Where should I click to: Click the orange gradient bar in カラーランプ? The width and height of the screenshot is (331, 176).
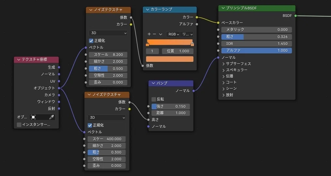(170, 42)
